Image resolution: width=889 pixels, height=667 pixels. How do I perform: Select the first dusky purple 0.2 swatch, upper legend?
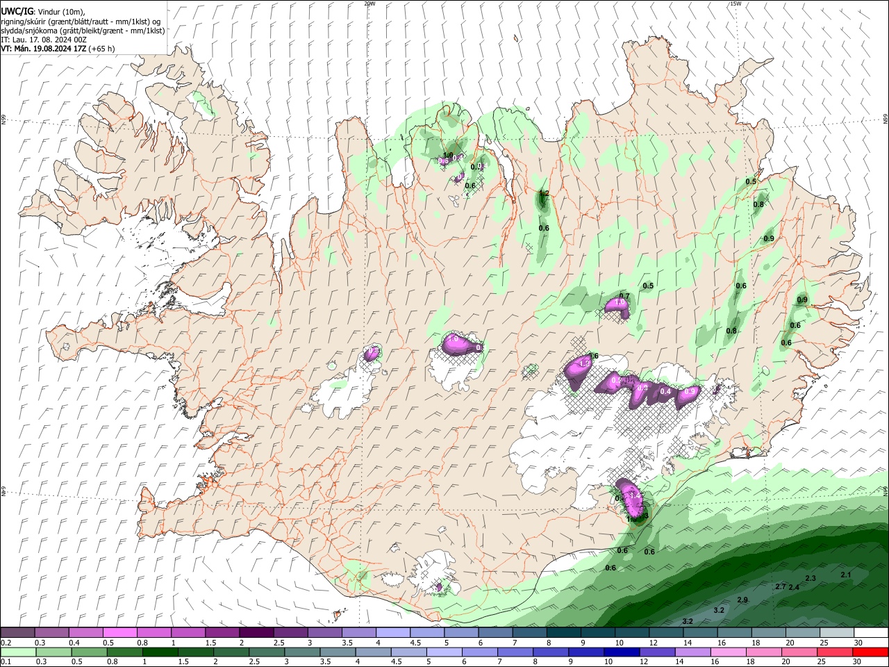pos(17,632)
